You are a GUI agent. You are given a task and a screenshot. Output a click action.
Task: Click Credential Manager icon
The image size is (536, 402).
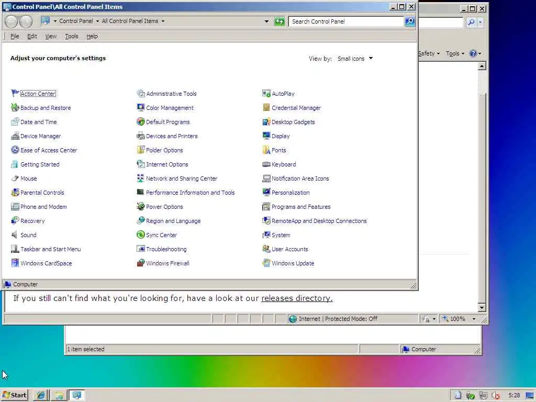pos(266,108)
